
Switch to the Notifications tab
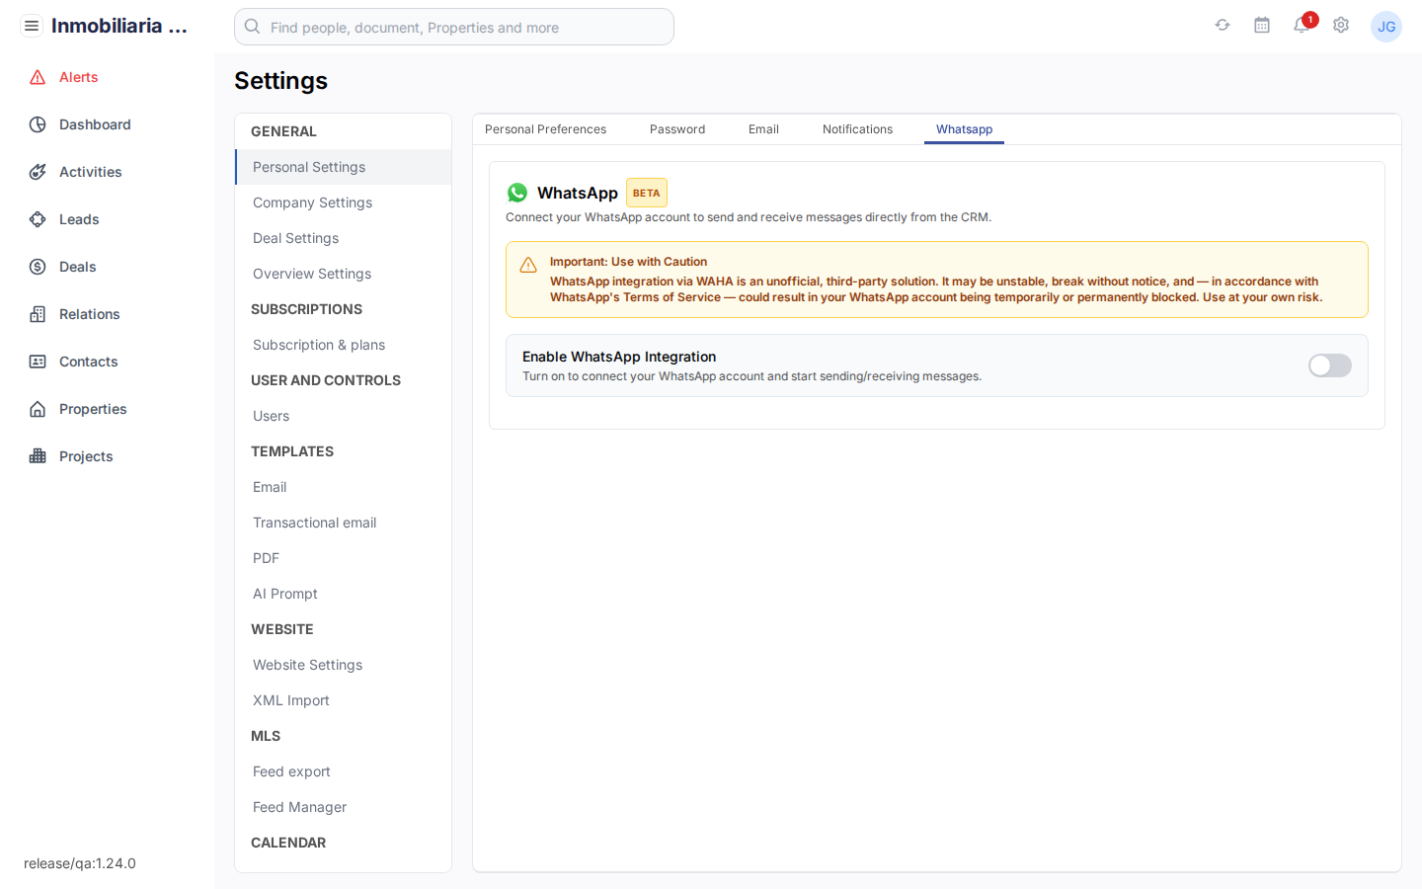[x=857, y=128]
